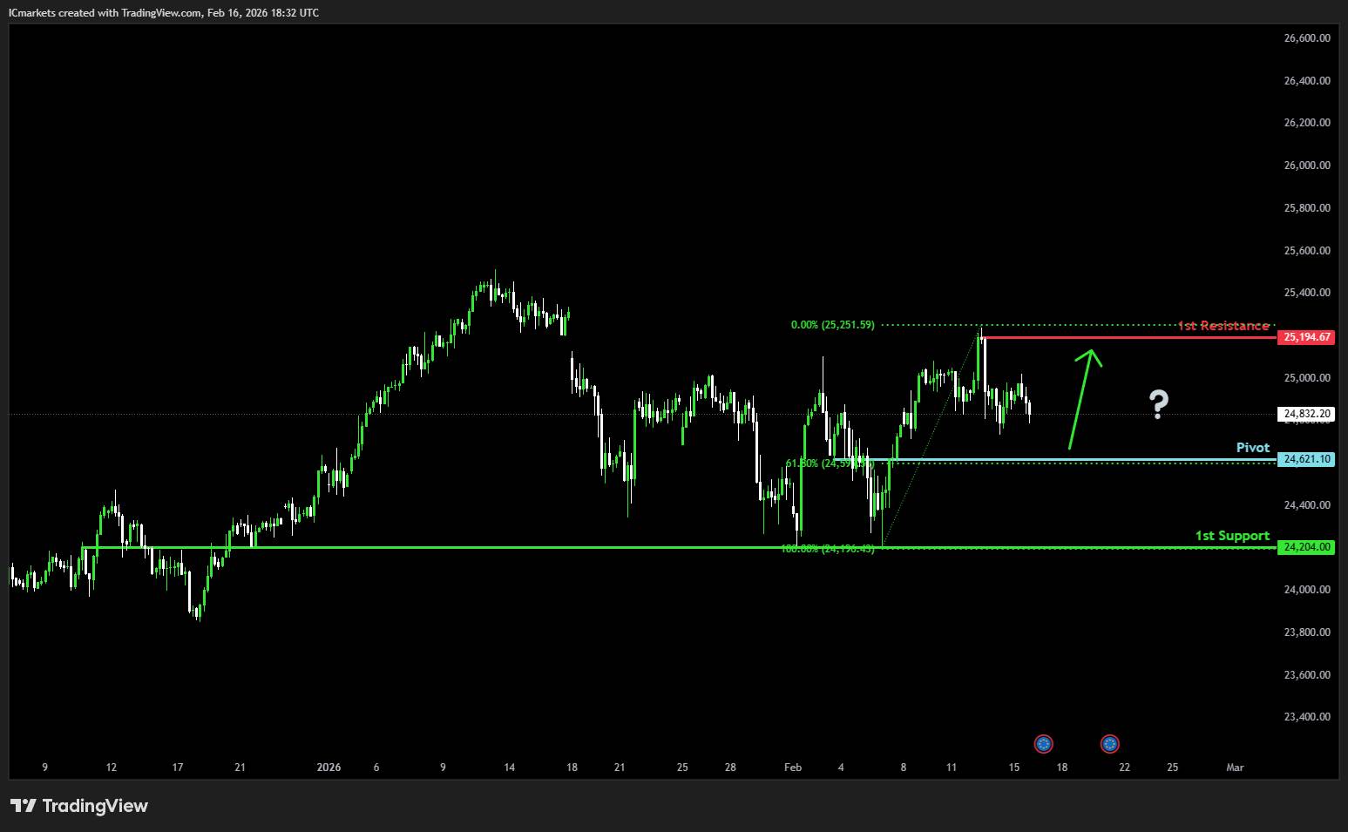
Task: Click the current price label 24,832.20
Action: [1305, 414]
